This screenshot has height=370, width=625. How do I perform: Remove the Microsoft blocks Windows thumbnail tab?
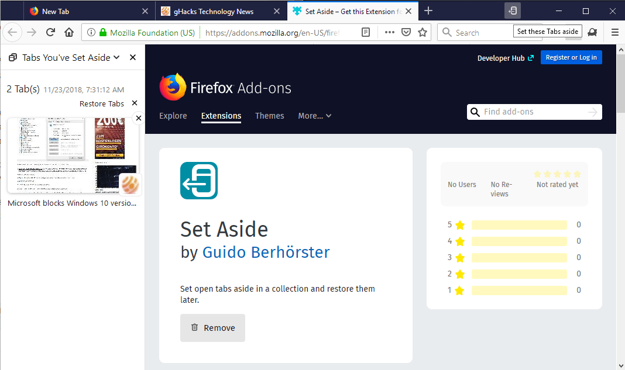[138, 118]
